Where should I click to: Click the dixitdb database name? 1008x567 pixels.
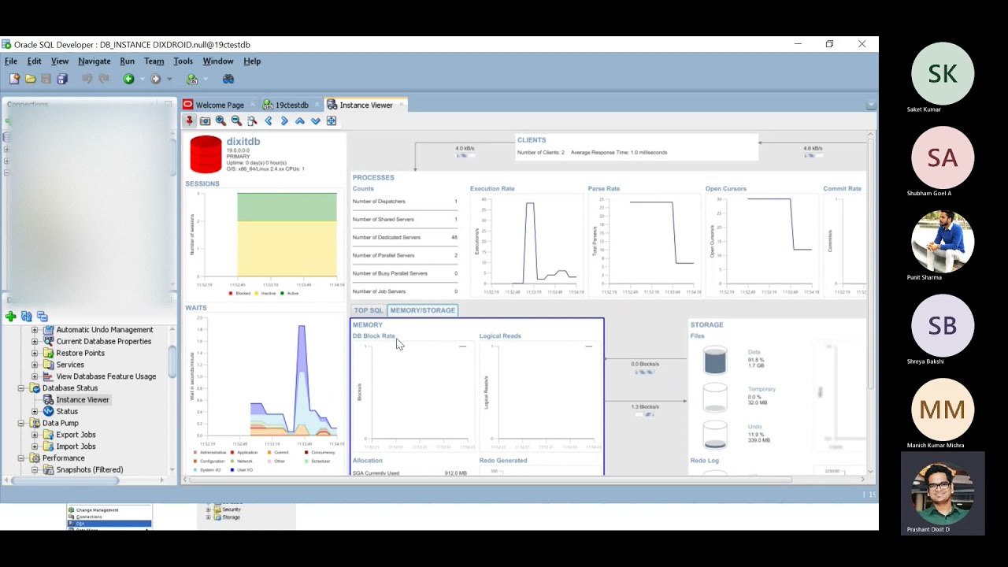pos(243,142)
